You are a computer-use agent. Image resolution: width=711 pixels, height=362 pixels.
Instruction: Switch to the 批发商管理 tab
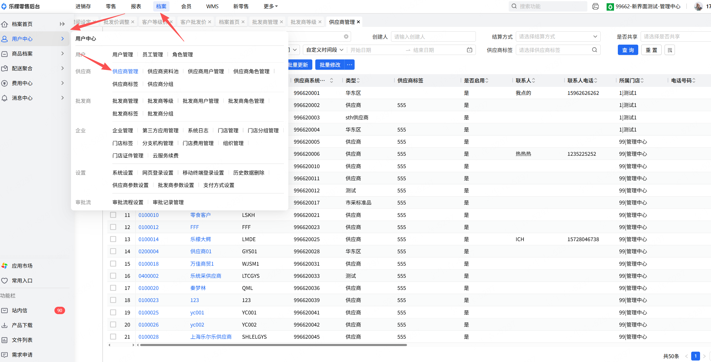point(265,22)
